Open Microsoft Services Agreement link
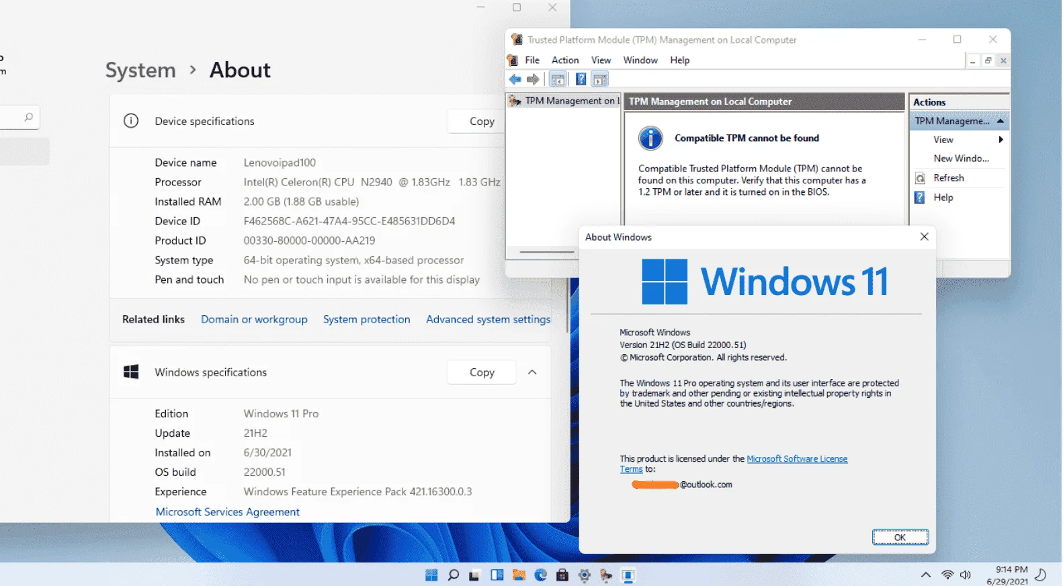1063x586 pixels. point(228,511)
